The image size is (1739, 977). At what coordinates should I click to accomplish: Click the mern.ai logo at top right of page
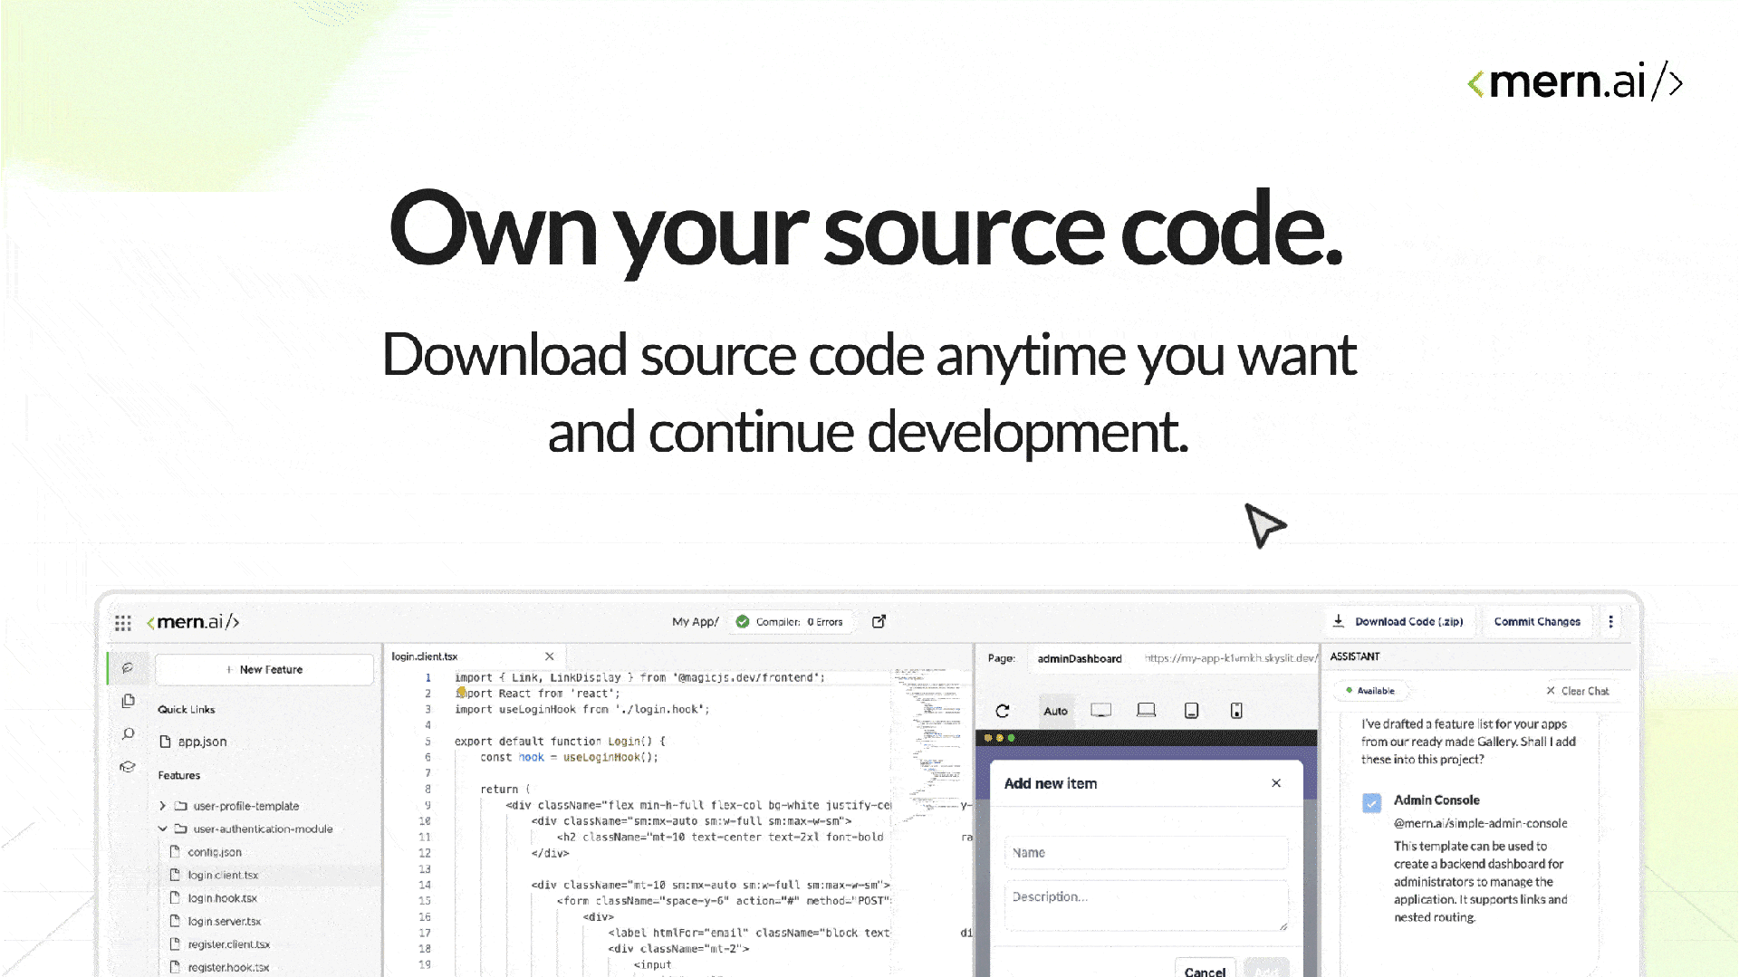tap(1575, 81)
